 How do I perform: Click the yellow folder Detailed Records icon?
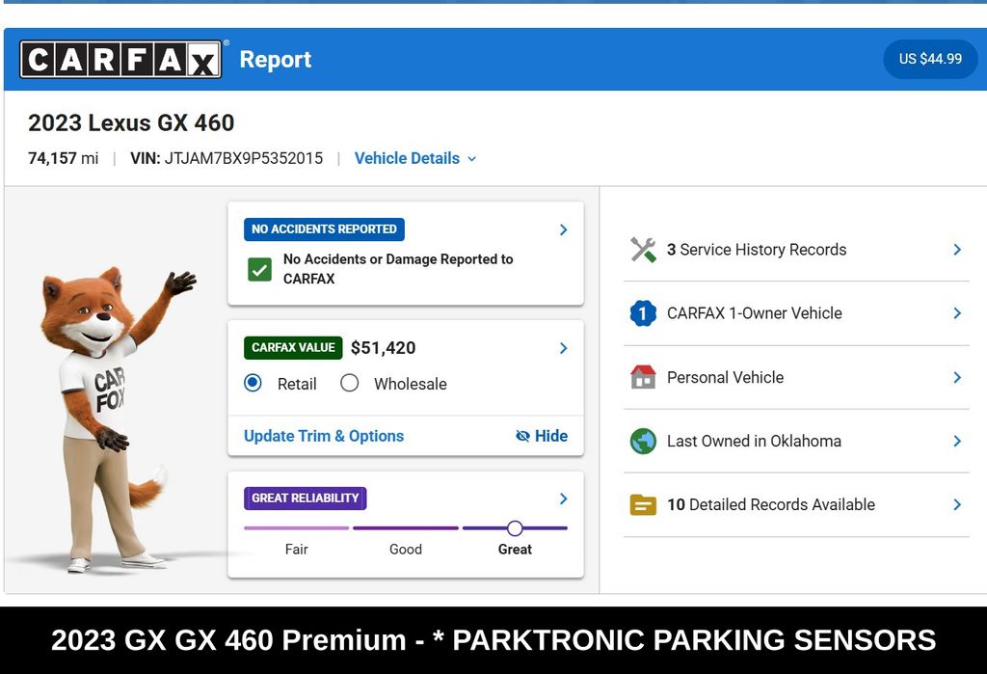tap(643, 504)
